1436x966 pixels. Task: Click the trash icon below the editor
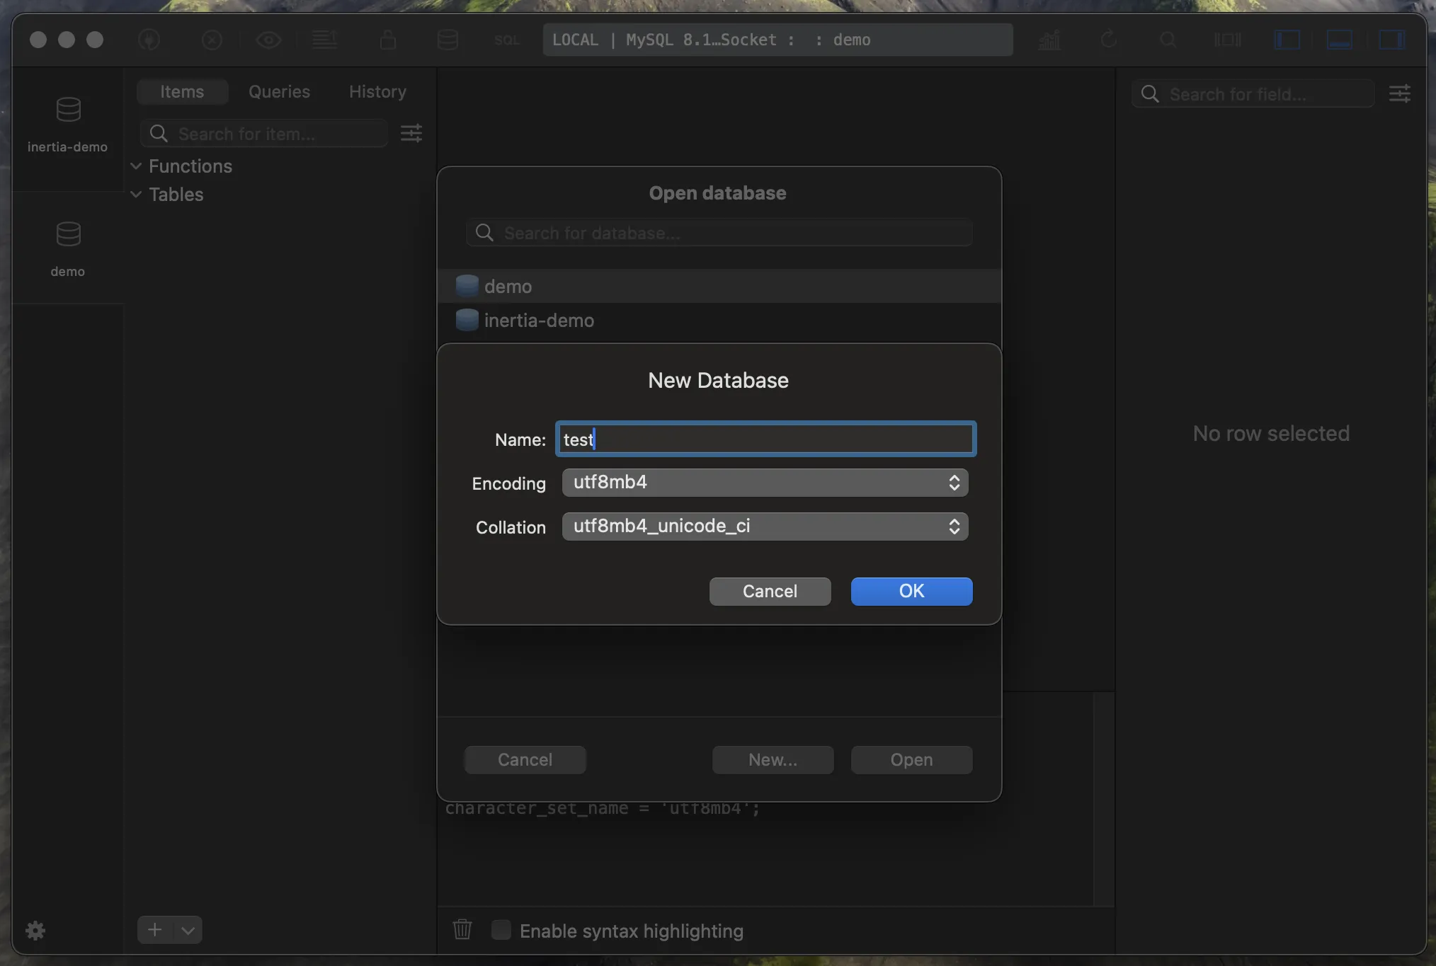[x=462, y=929]
